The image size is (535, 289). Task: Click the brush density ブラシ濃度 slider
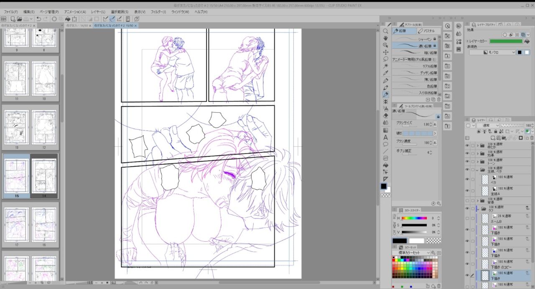tap(410, 144)
